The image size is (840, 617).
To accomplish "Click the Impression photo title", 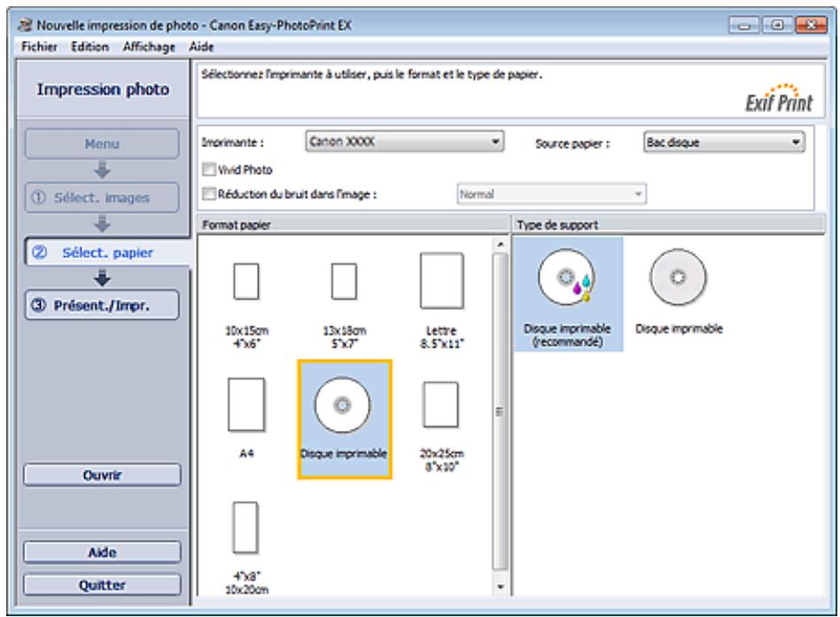I will 103,89.
